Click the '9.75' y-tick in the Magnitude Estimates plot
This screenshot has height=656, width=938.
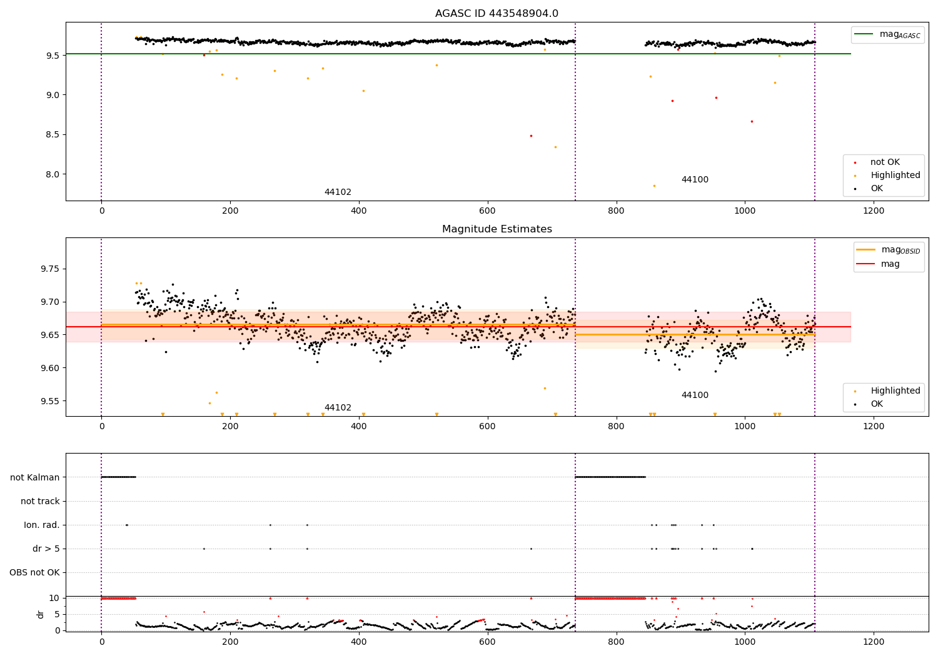pyautogui.click(x=49, y=269)
